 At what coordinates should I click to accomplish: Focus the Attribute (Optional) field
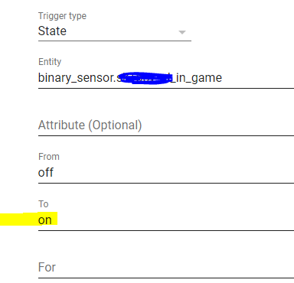[x=166, y=125]
